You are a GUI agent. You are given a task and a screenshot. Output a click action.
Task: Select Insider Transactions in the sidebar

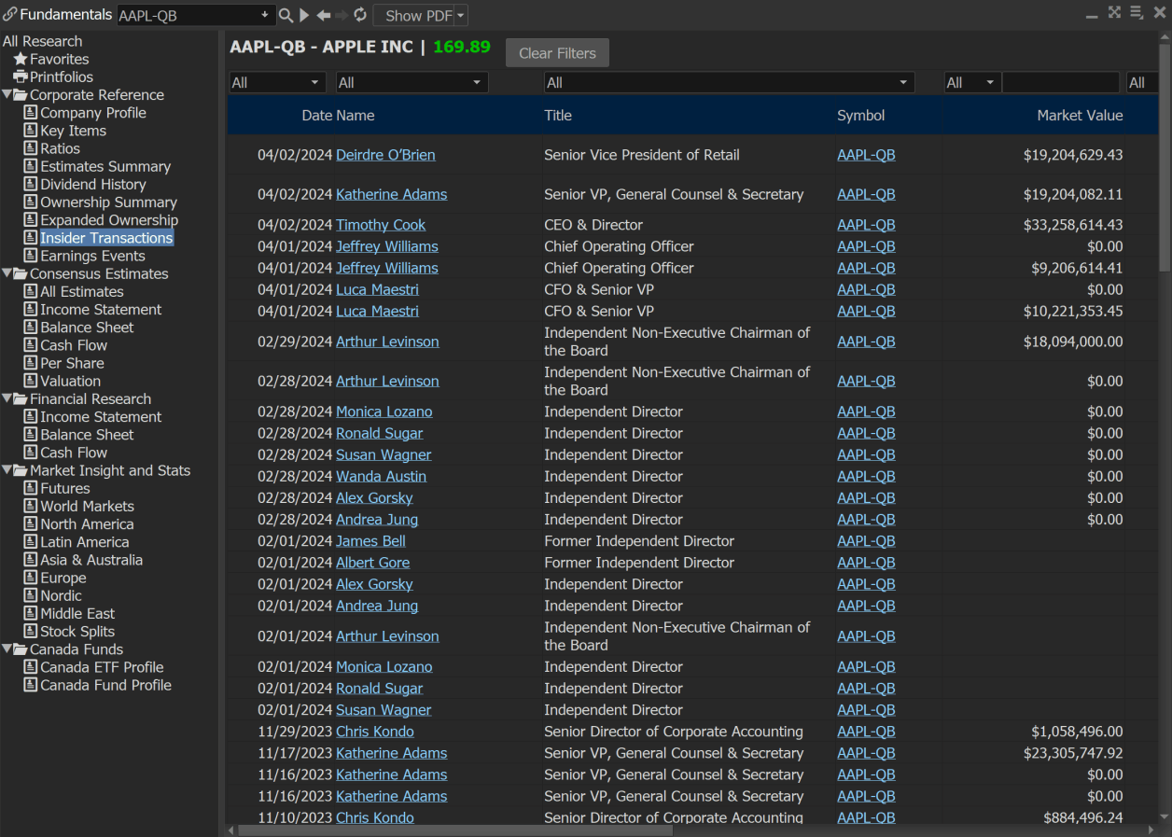[106, 238]
